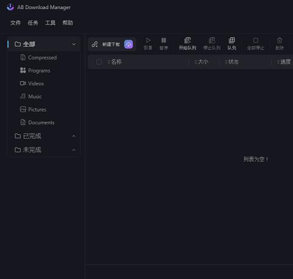
Task: Click the 停止队列 stop queue icon
Action: (x=212, y=40)
